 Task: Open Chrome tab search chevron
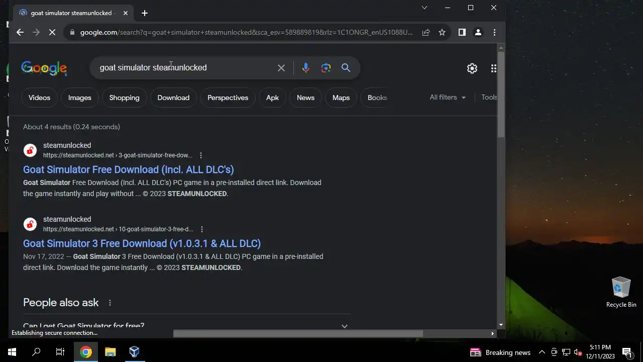pyautogui.click(x=424, y=8)
